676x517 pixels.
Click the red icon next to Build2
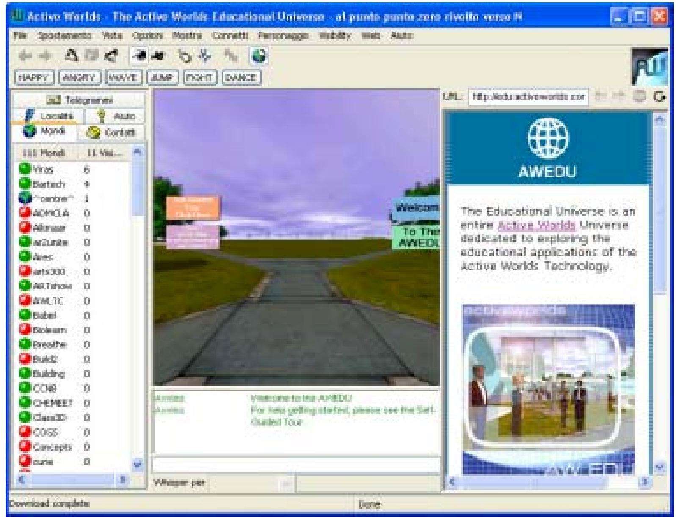click(x=25, y=359)
